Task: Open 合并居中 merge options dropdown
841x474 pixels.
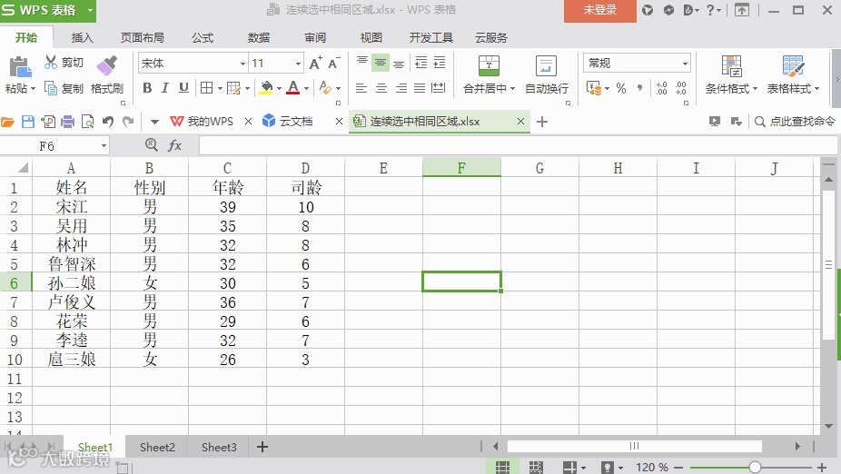Action: pyautogui.click(x=513, y=88)
